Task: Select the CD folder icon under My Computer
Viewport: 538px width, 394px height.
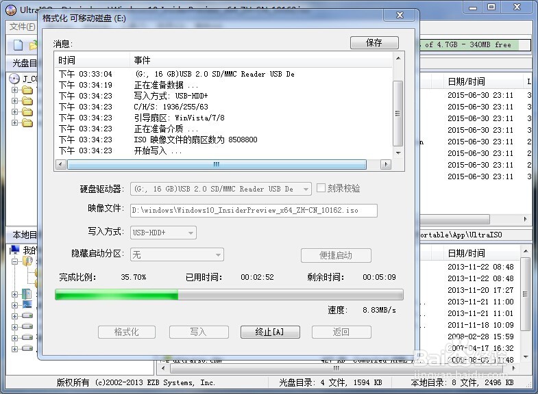Action: pos(28,261)
